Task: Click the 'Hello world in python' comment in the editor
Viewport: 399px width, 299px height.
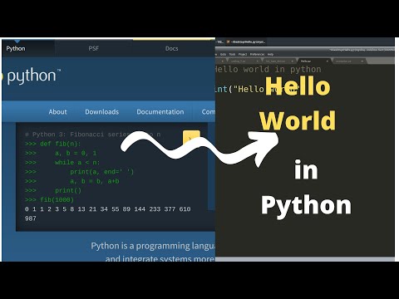Action: pos(268,69)
